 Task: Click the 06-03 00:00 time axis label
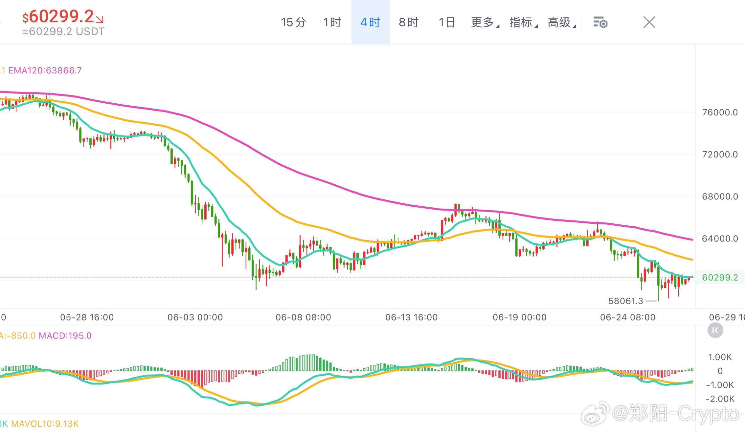195,317
